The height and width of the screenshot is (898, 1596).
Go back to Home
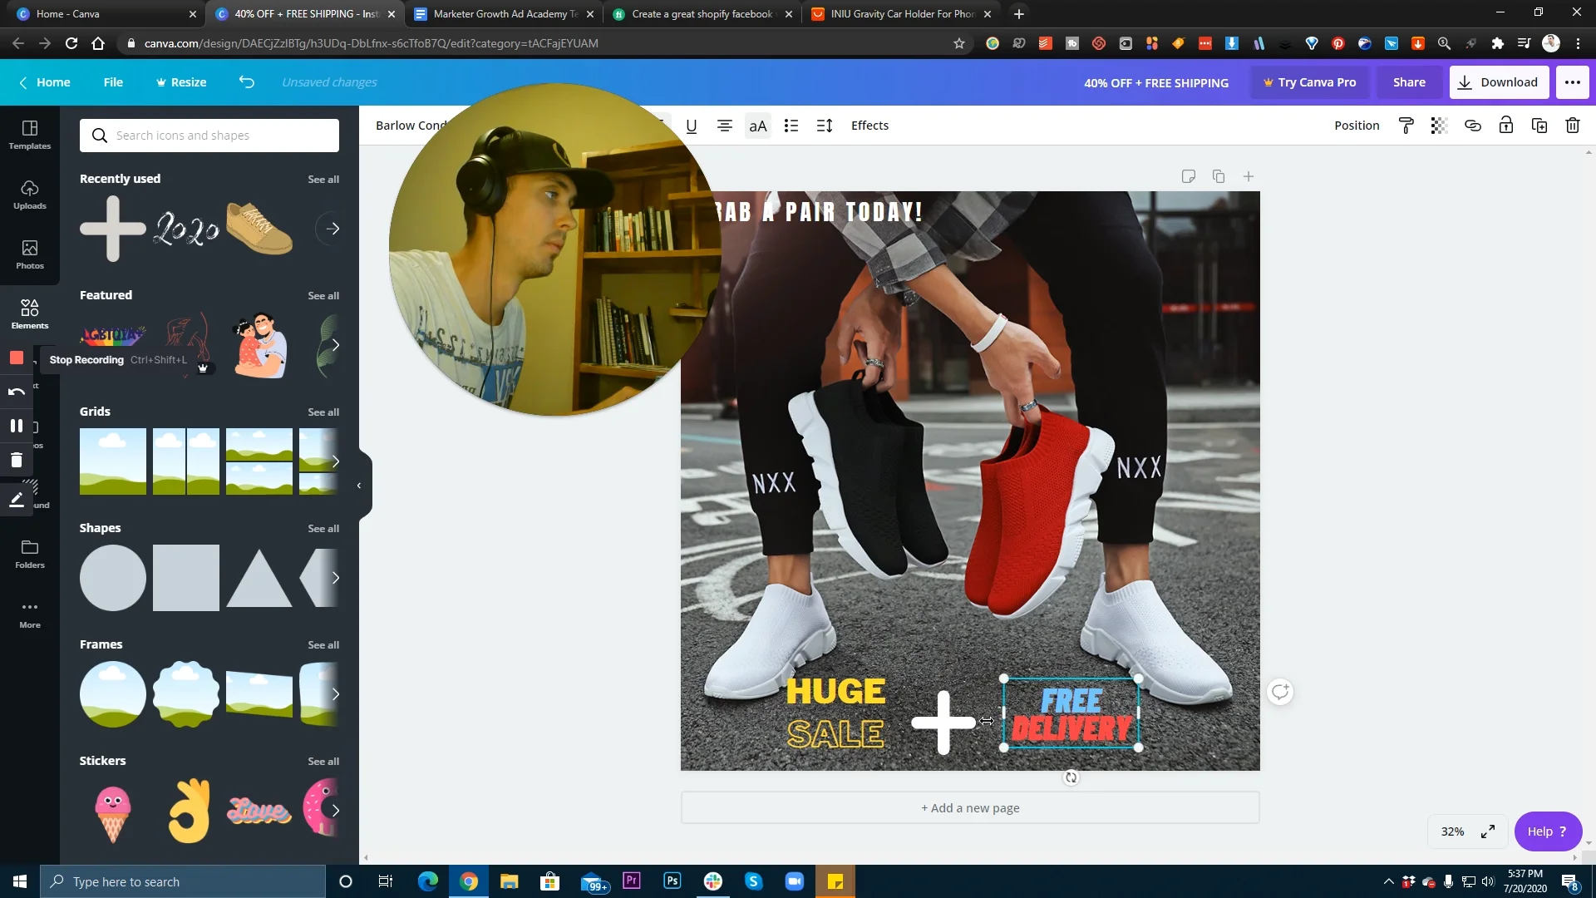tap(45, 82)
